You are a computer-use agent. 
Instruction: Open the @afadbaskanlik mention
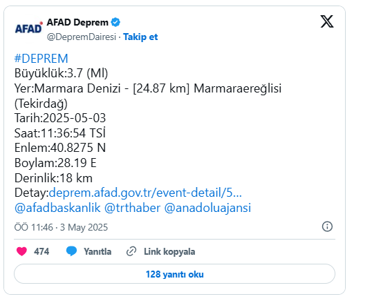tap(57, 208)
